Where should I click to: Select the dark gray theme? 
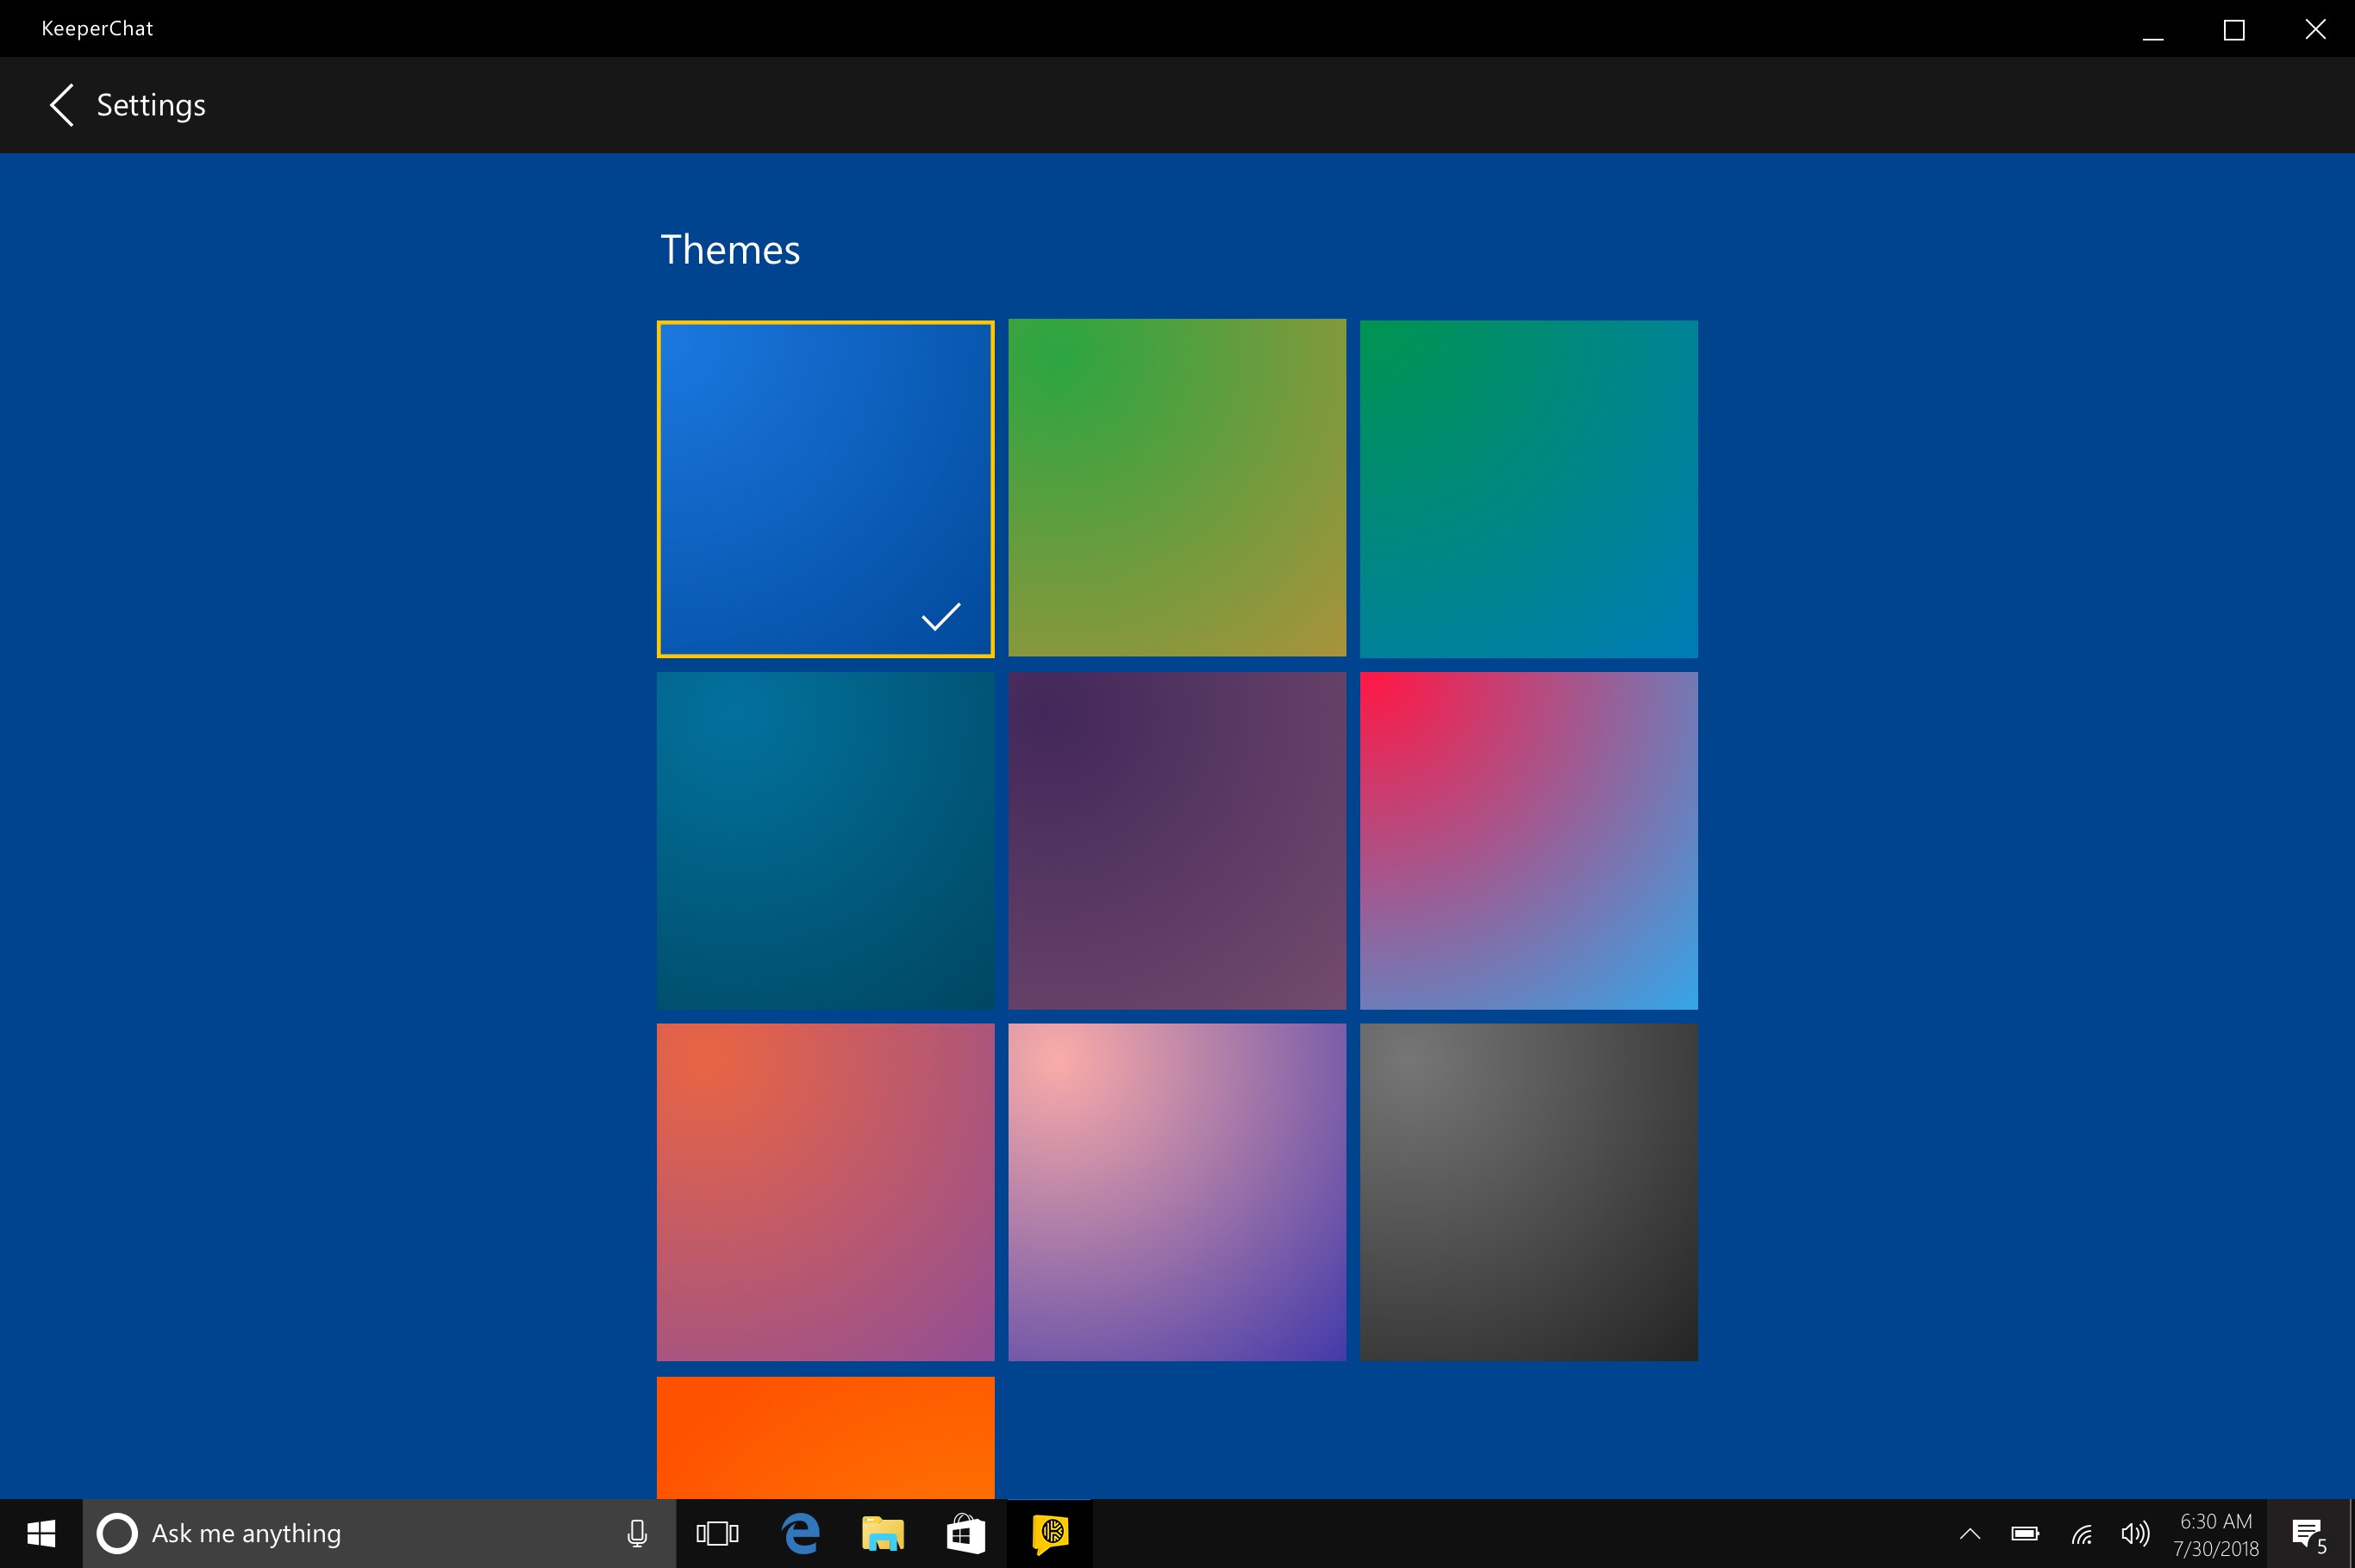1528,1192
